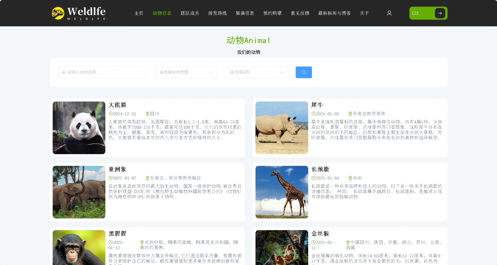Image resolution: width=497 pixels, height=265 pixels.
Task: Click the location pin beside 东南亚、南亚等热带地区
Action: click(x=148, y=178)
